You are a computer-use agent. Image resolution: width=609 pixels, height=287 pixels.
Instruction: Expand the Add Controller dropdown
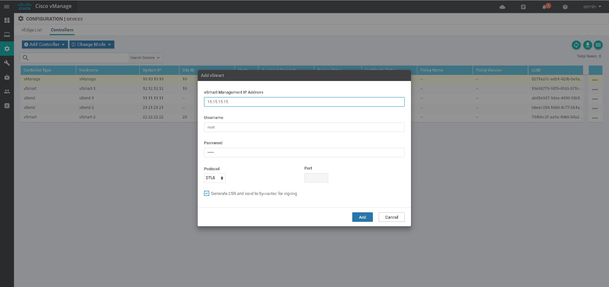pyautogui.click(x=45, y=45)
